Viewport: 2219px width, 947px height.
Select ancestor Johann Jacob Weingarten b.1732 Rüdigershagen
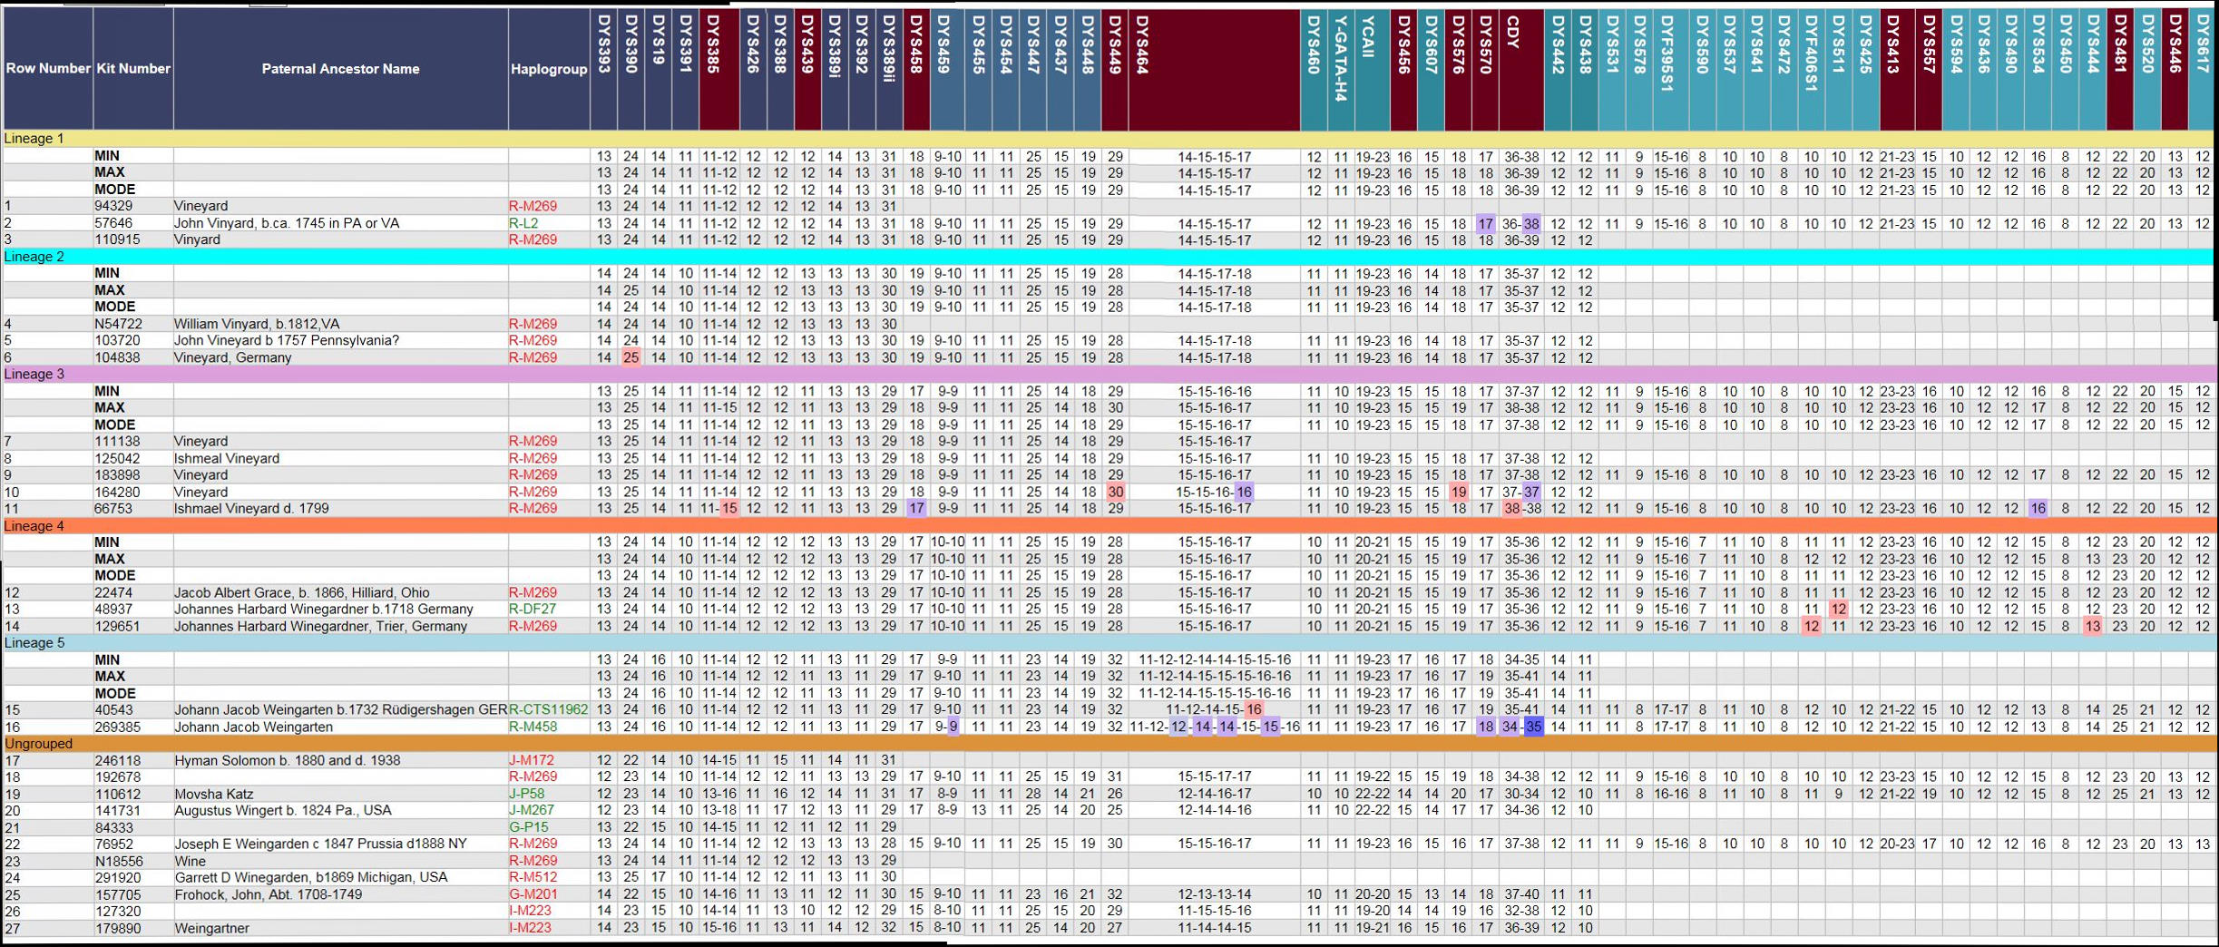click(x=340, y=709)
